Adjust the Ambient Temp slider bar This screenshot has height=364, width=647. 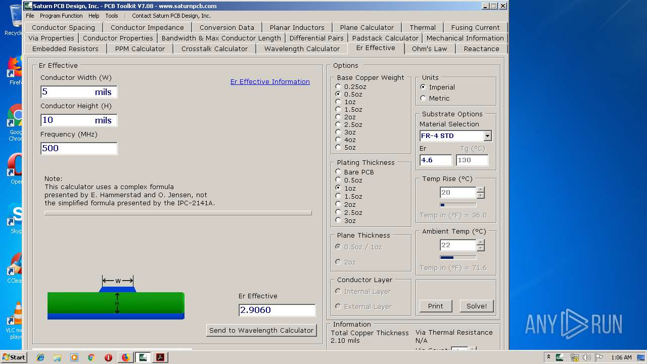[x=458, y=257]
